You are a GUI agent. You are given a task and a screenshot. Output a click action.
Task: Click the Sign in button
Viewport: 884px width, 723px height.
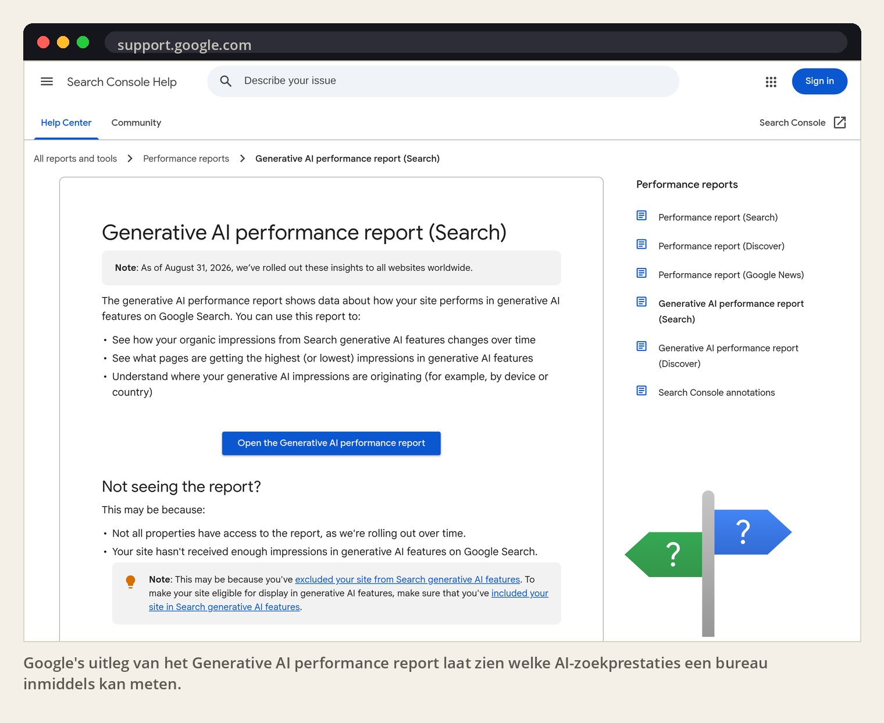pyautogui.click(x=819, y=81)
